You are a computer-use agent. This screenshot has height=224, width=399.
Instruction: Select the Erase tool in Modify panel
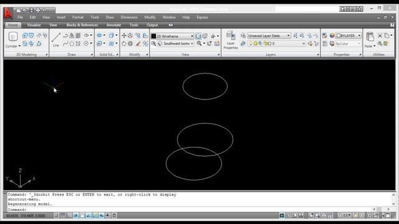pyautogui.click(x=138, y=44)
